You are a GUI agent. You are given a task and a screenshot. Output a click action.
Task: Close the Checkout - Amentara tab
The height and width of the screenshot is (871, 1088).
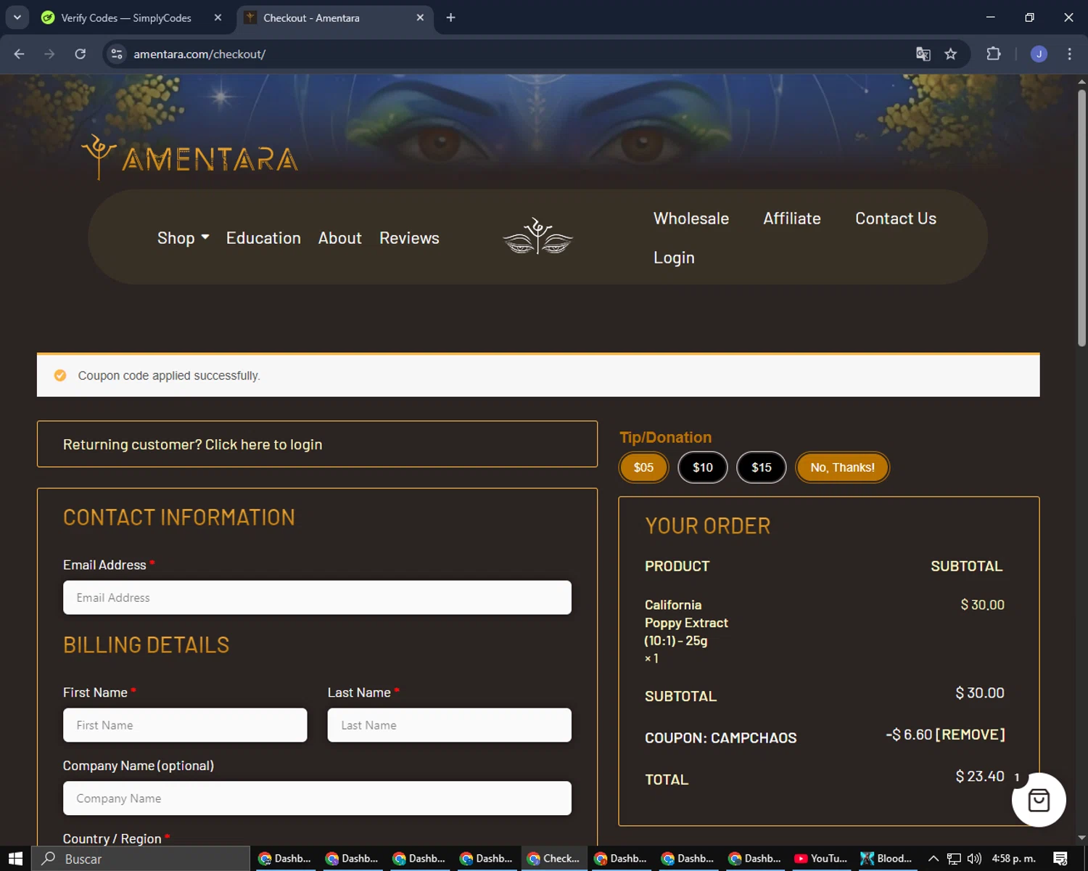click(420, 17)
